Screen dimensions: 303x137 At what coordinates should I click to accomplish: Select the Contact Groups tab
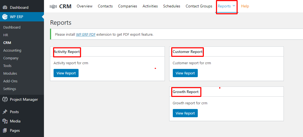tap(199, 6)
